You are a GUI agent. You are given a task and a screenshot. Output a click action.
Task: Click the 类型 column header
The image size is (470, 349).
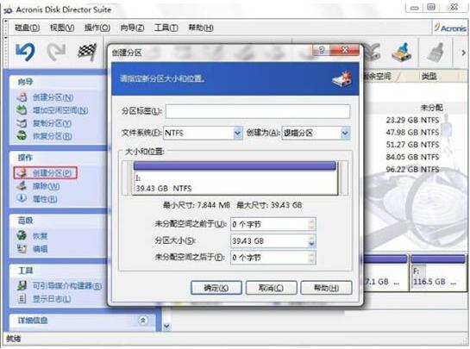(429, 77)
